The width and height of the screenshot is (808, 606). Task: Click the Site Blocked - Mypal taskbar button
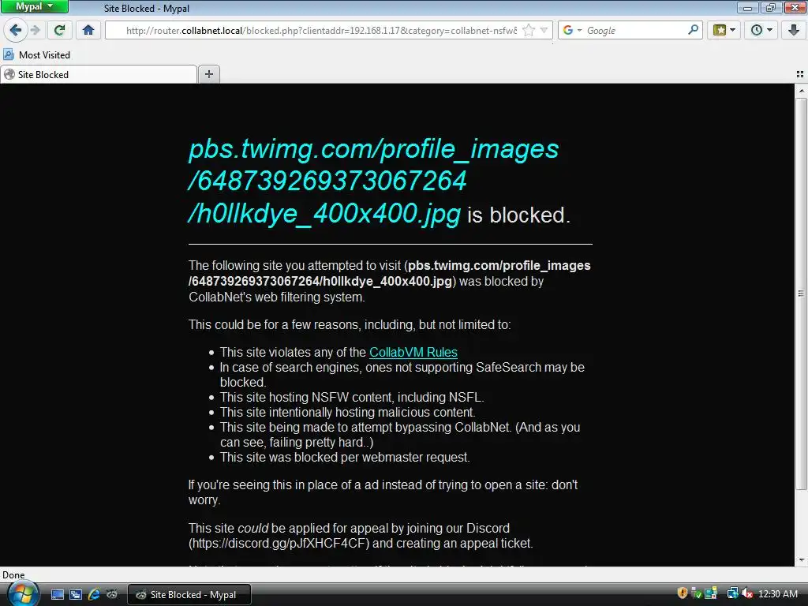(x=189, y=595)
